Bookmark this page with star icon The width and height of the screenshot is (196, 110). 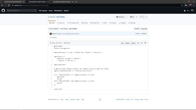[182, 5]
